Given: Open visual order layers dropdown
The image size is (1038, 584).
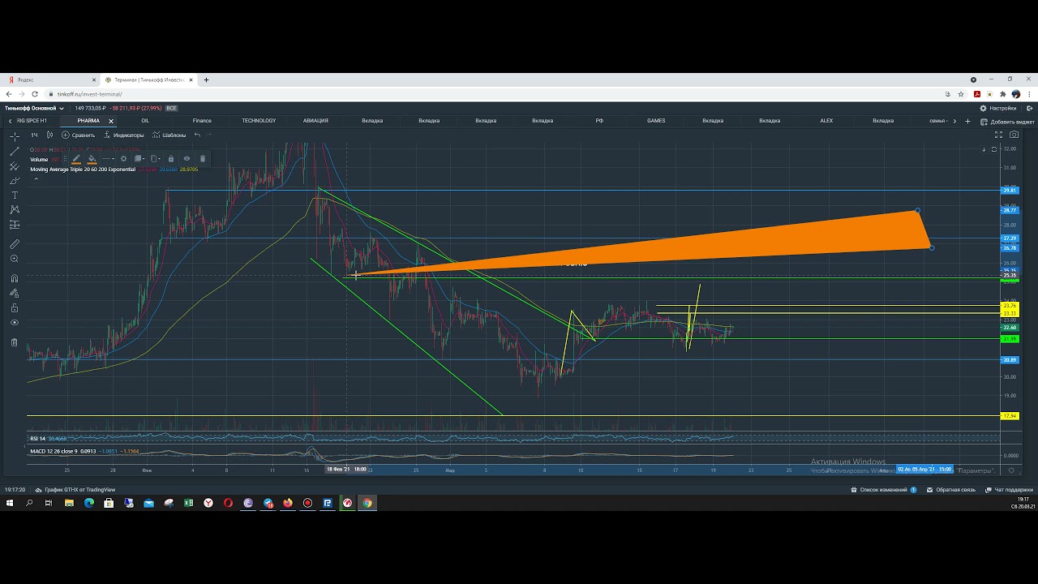Looking at the screenshot, I should tap(139, 159).
